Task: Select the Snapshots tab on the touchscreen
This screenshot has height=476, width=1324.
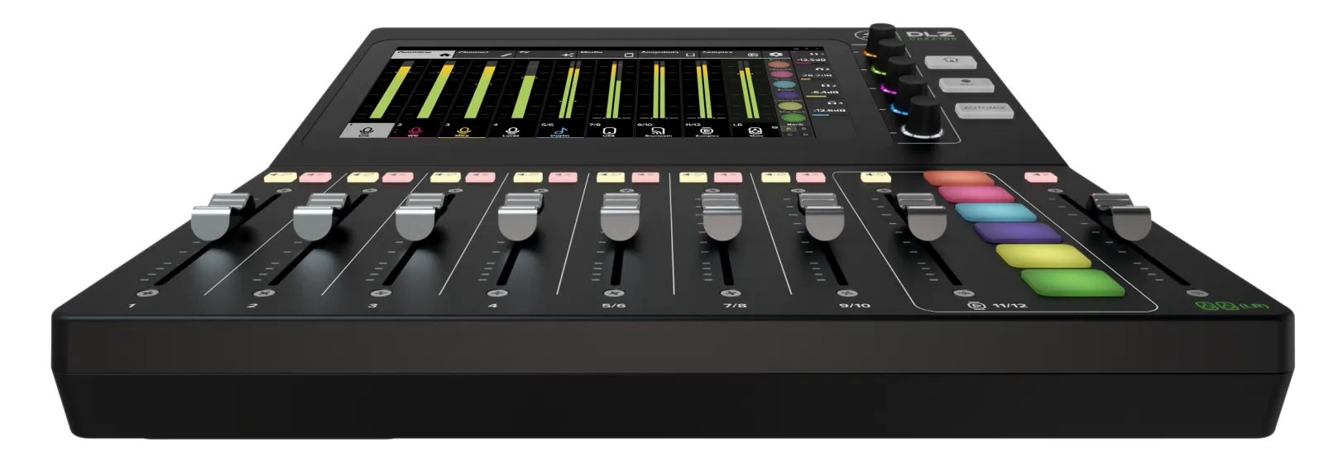Action: coord(667,53)
